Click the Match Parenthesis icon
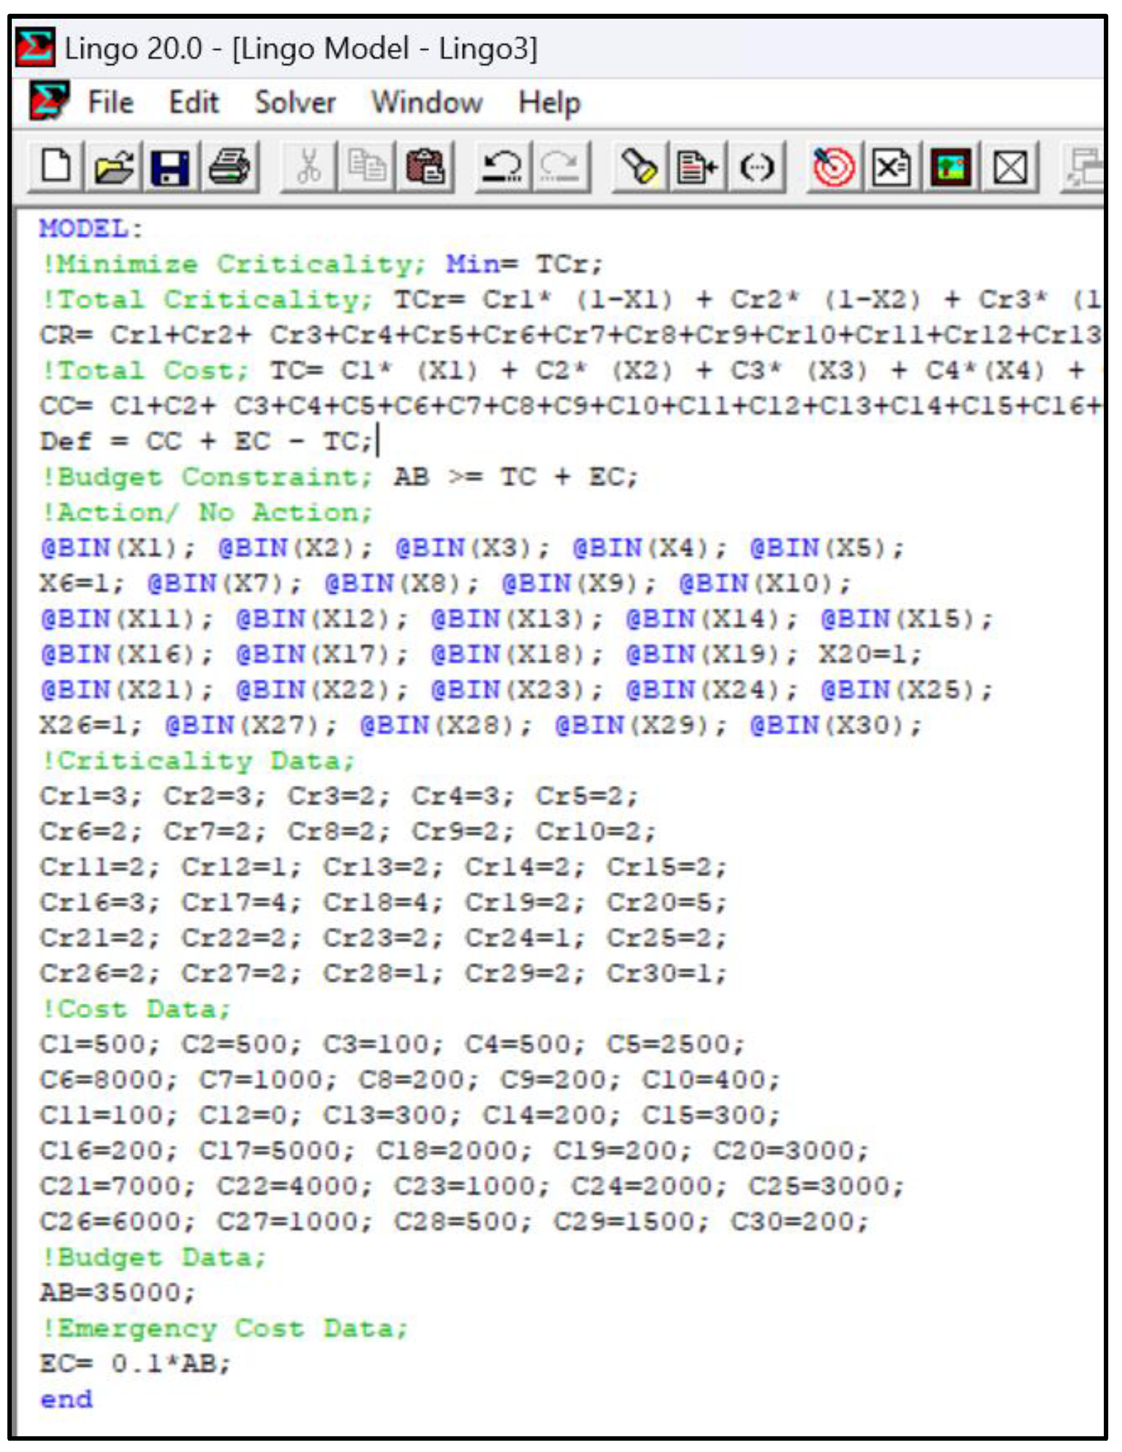Image resolution: width=1122 pixels, height=1452 pixels. point(756,166)
